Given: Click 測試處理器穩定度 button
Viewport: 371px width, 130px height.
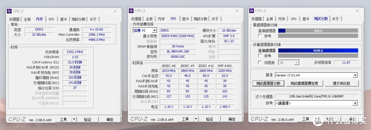Looking at the screenshot, I should 304,83.
